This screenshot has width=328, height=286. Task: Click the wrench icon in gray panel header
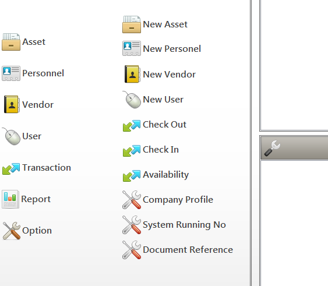tap(272, 149)
